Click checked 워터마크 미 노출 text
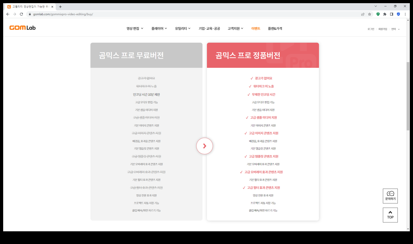Image resolution: width=413 pixels, height=244 pixels. pyautogui.click(x=264, y=86)
